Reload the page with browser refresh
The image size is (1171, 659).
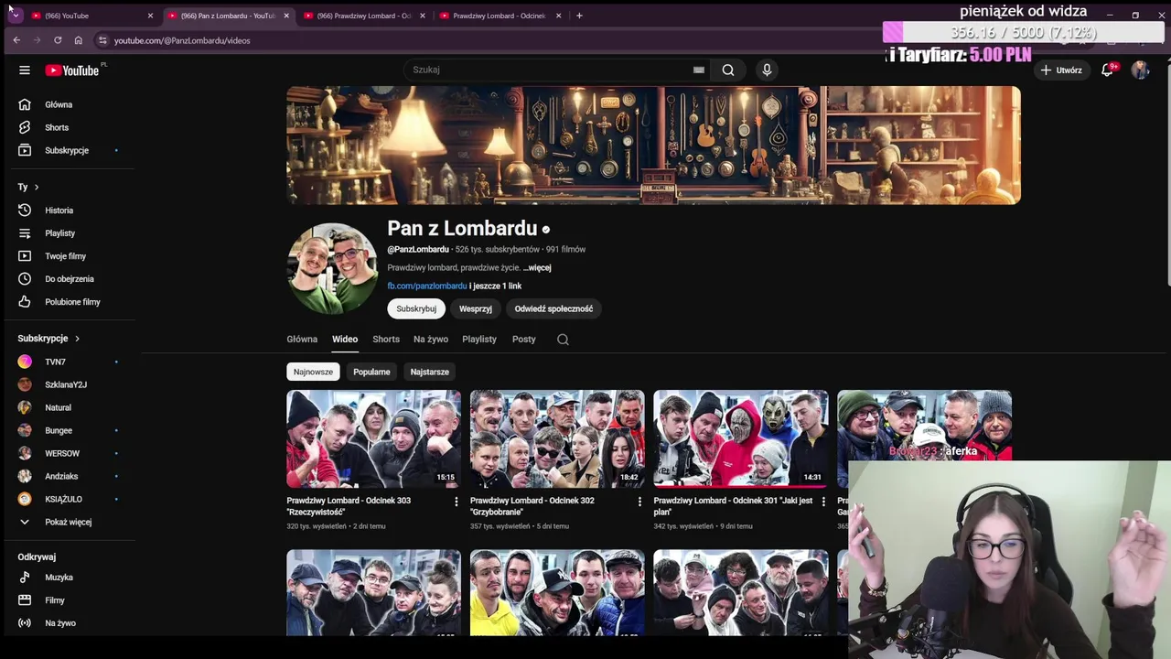[x=58, y=40]
